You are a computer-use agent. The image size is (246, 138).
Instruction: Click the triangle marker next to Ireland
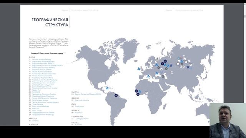139,69
